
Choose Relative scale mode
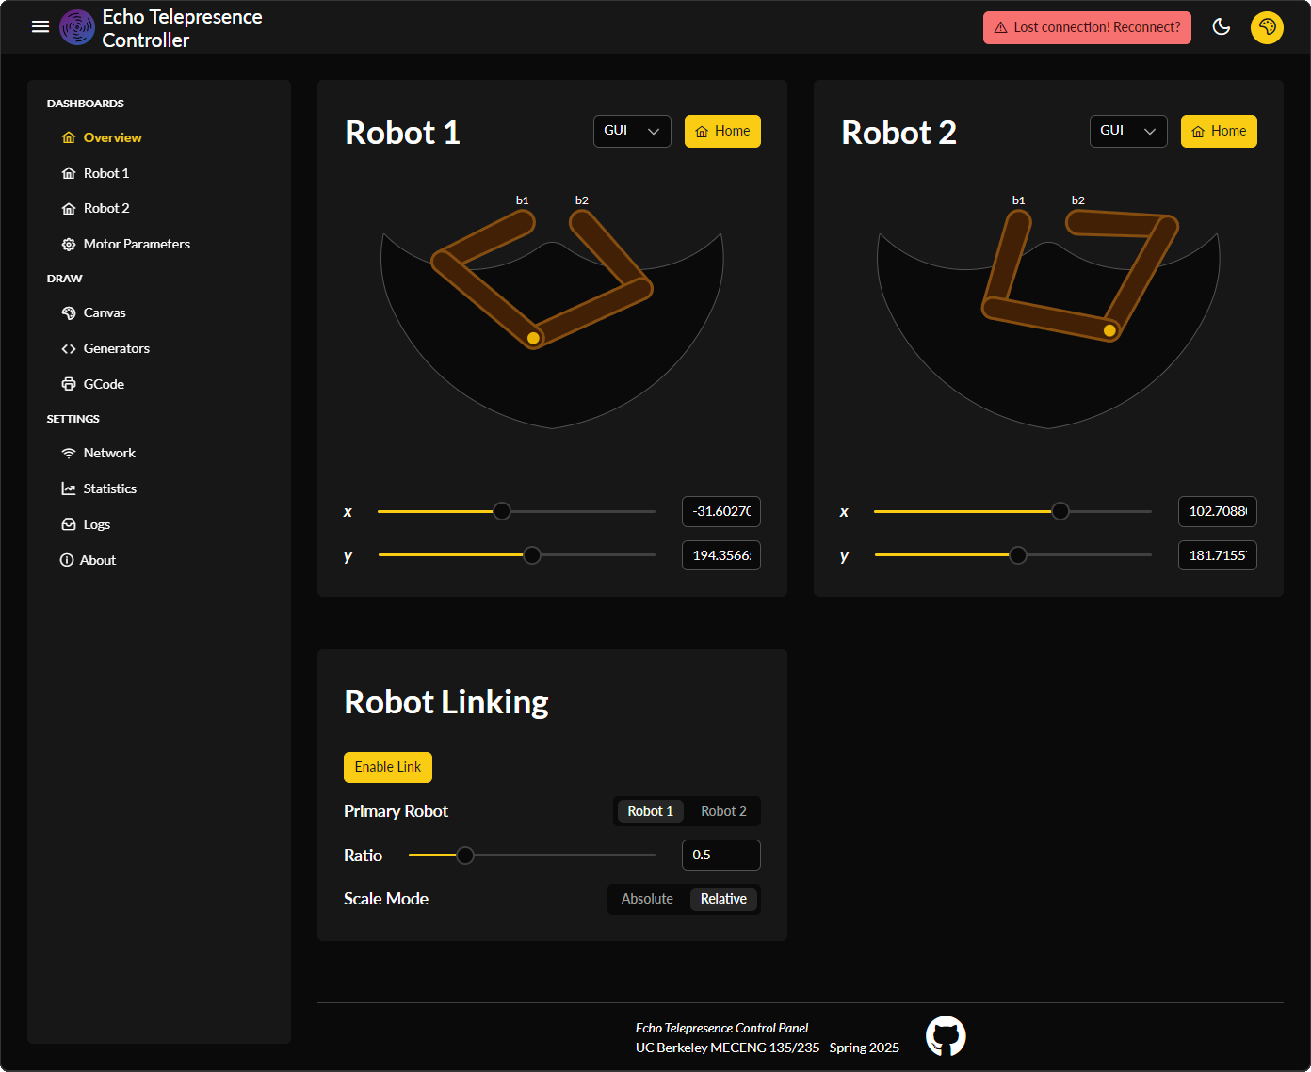[x=723, y=899]
